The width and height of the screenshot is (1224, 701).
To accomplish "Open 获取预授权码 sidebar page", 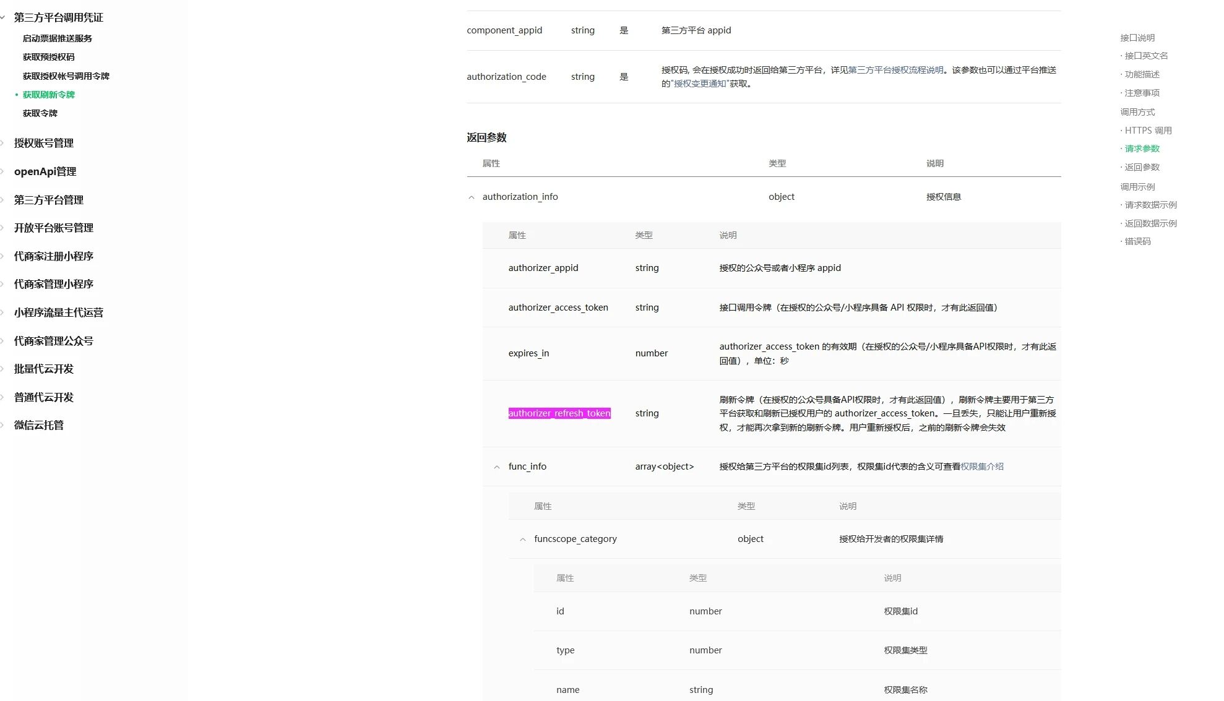I will coord(48,57).
